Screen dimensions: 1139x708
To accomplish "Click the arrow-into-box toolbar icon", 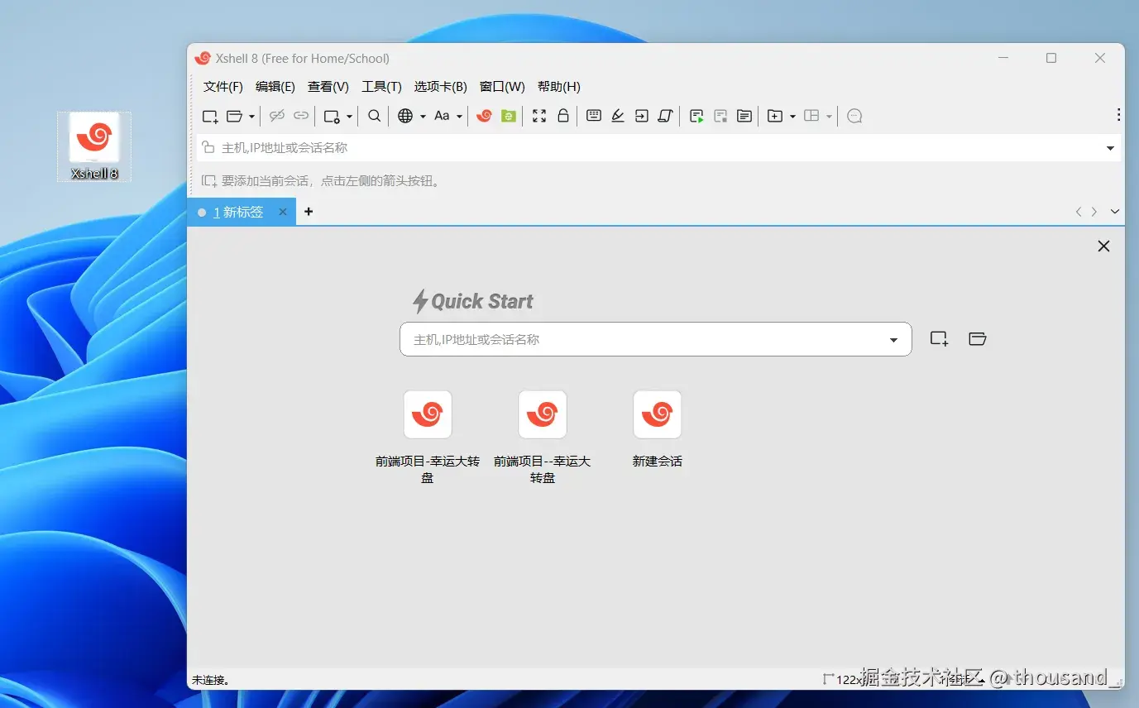I will pyautogui.click(x=642, y=117).
